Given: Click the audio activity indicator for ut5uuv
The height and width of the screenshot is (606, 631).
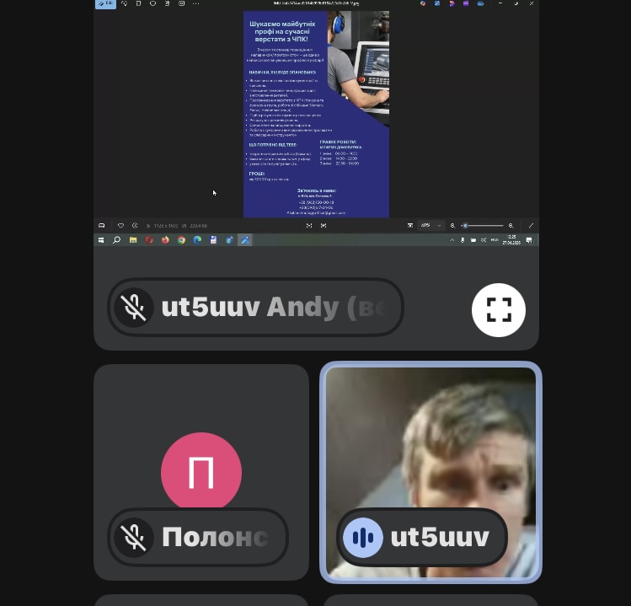Looking at the screenshot, I should click(x=363, y=538).
